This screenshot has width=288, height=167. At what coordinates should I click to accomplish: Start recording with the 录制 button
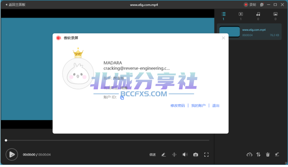click(x=250, y=5)
